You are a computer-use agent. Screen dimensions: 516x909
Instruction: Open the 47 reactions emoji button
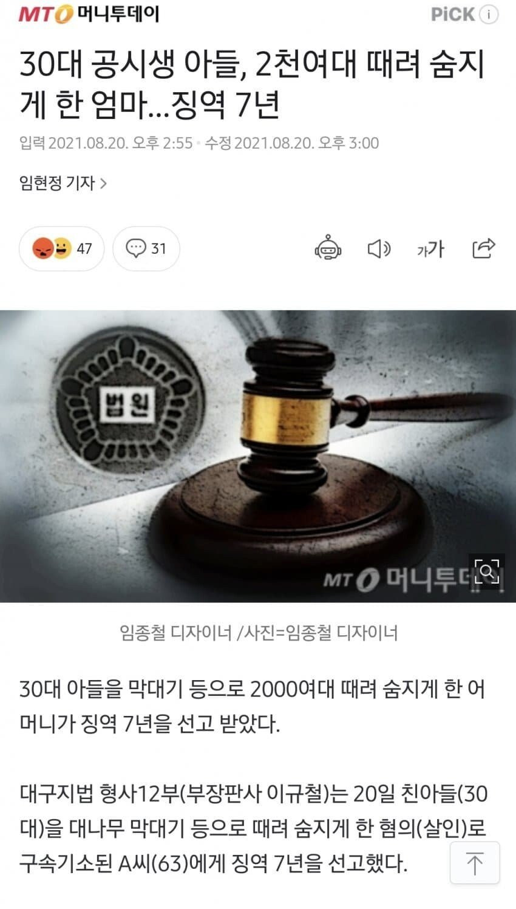point(61,248)
